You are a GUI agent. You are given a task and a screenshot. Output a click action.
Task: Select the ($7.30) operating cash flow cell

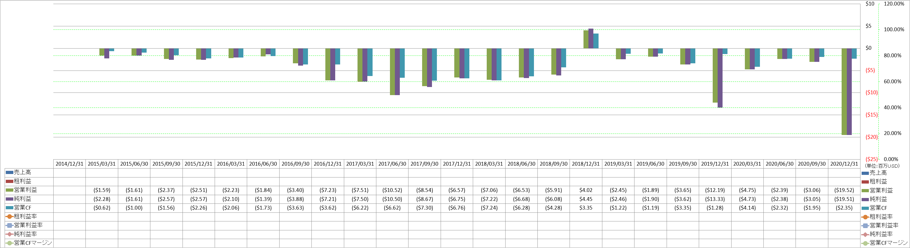point(425,208)
